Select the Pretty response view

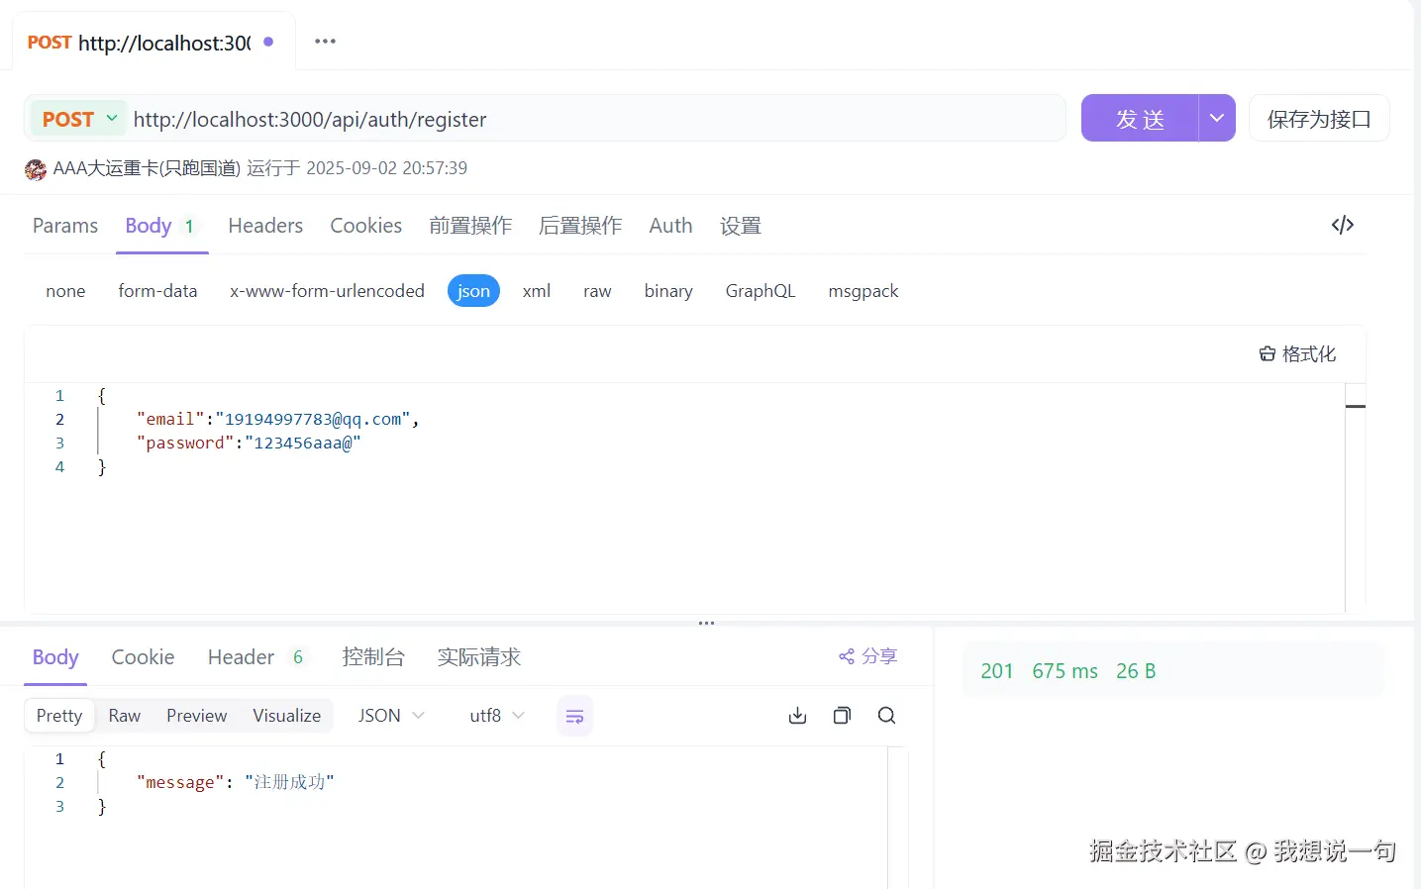coord(59,716)
